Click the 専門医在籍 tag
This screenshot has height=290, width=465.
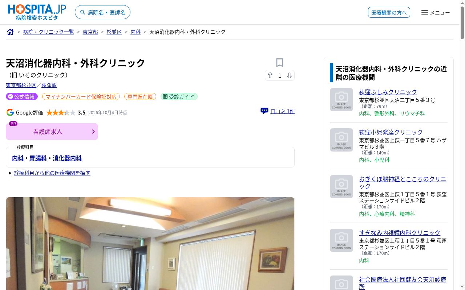(140, 96)
